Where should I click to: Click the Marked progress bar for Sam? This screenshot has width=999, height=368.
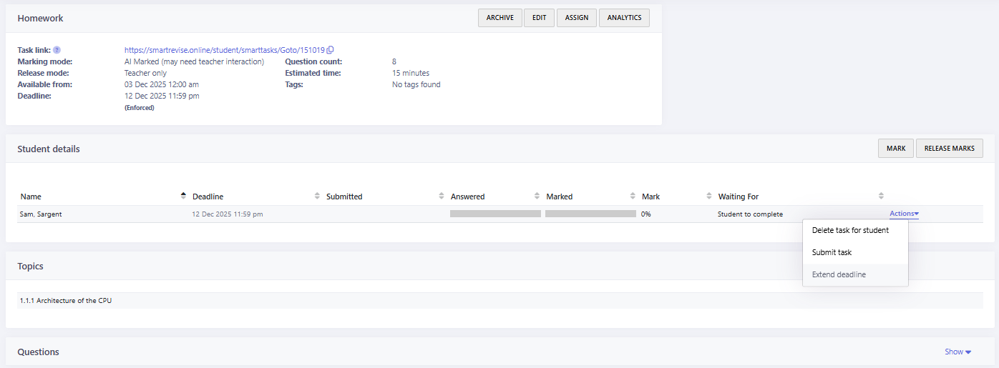pos(590,214)
